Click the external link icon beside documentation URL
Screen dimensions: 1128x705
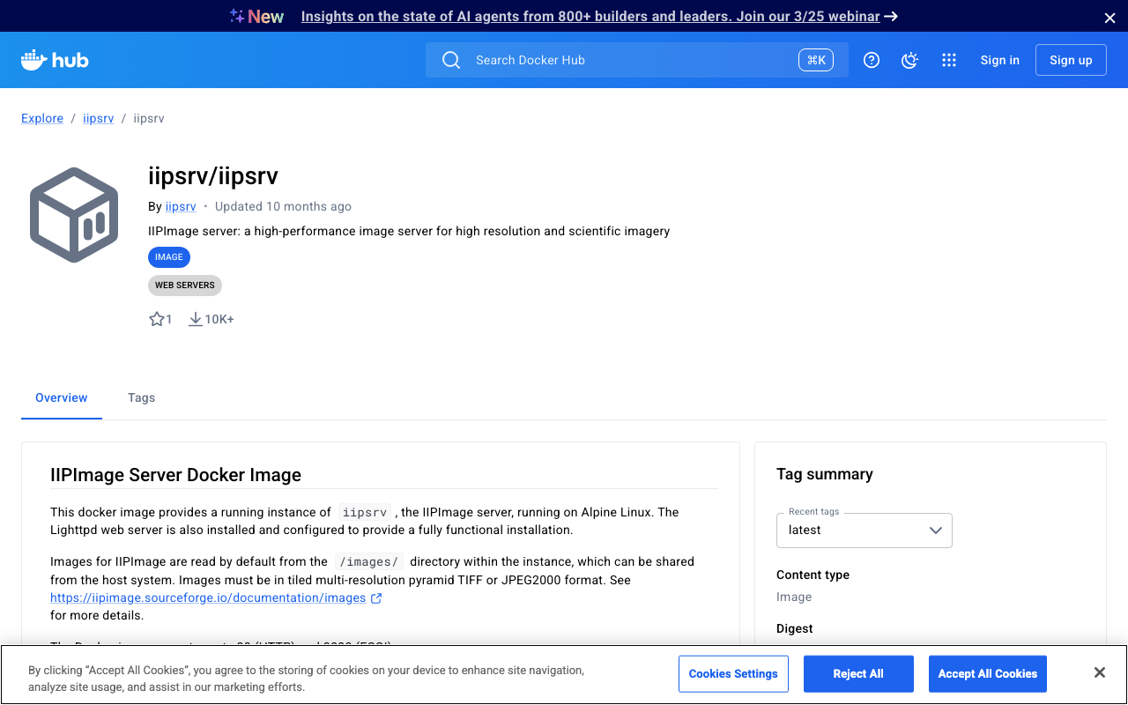tap(377, 597)
